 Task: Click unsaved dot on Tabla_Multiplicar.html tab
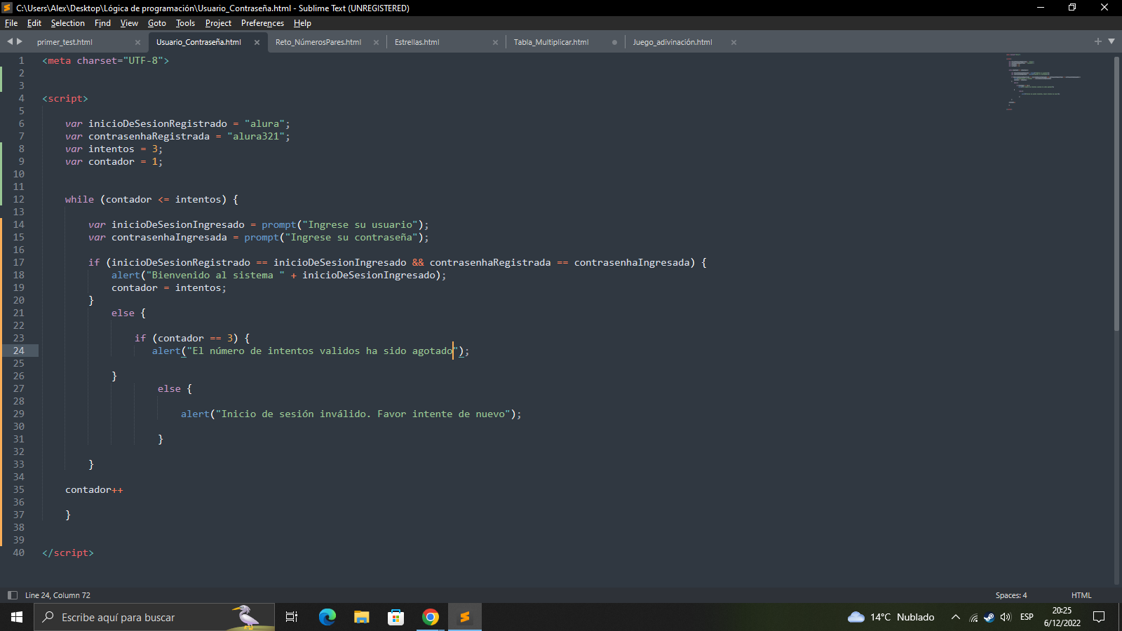[614, 42]
